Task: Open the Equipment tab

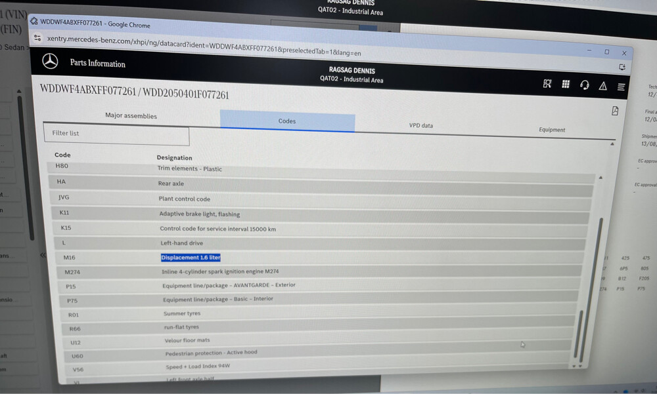Action: [551, 130]
